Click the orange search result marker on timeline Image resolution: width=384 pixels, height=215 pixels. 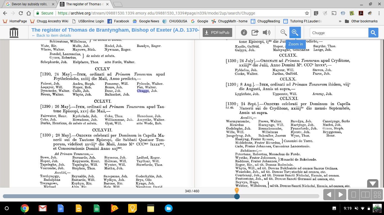pyautogui.click(x=237, y=190)
